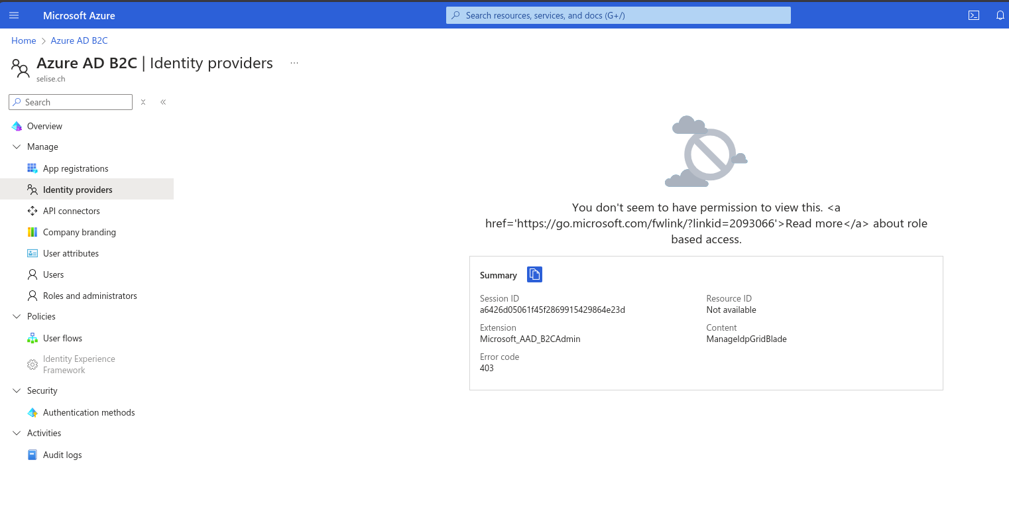This screenshot has width=1009, height=521.
Task: Open the notifications bell
Action: point(1000,15)
